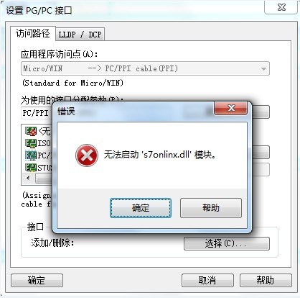Image resolution: width=300 pixels, height=298 pixels.
Task: Close the 错误 error dialog
Action: click(230, 108)
